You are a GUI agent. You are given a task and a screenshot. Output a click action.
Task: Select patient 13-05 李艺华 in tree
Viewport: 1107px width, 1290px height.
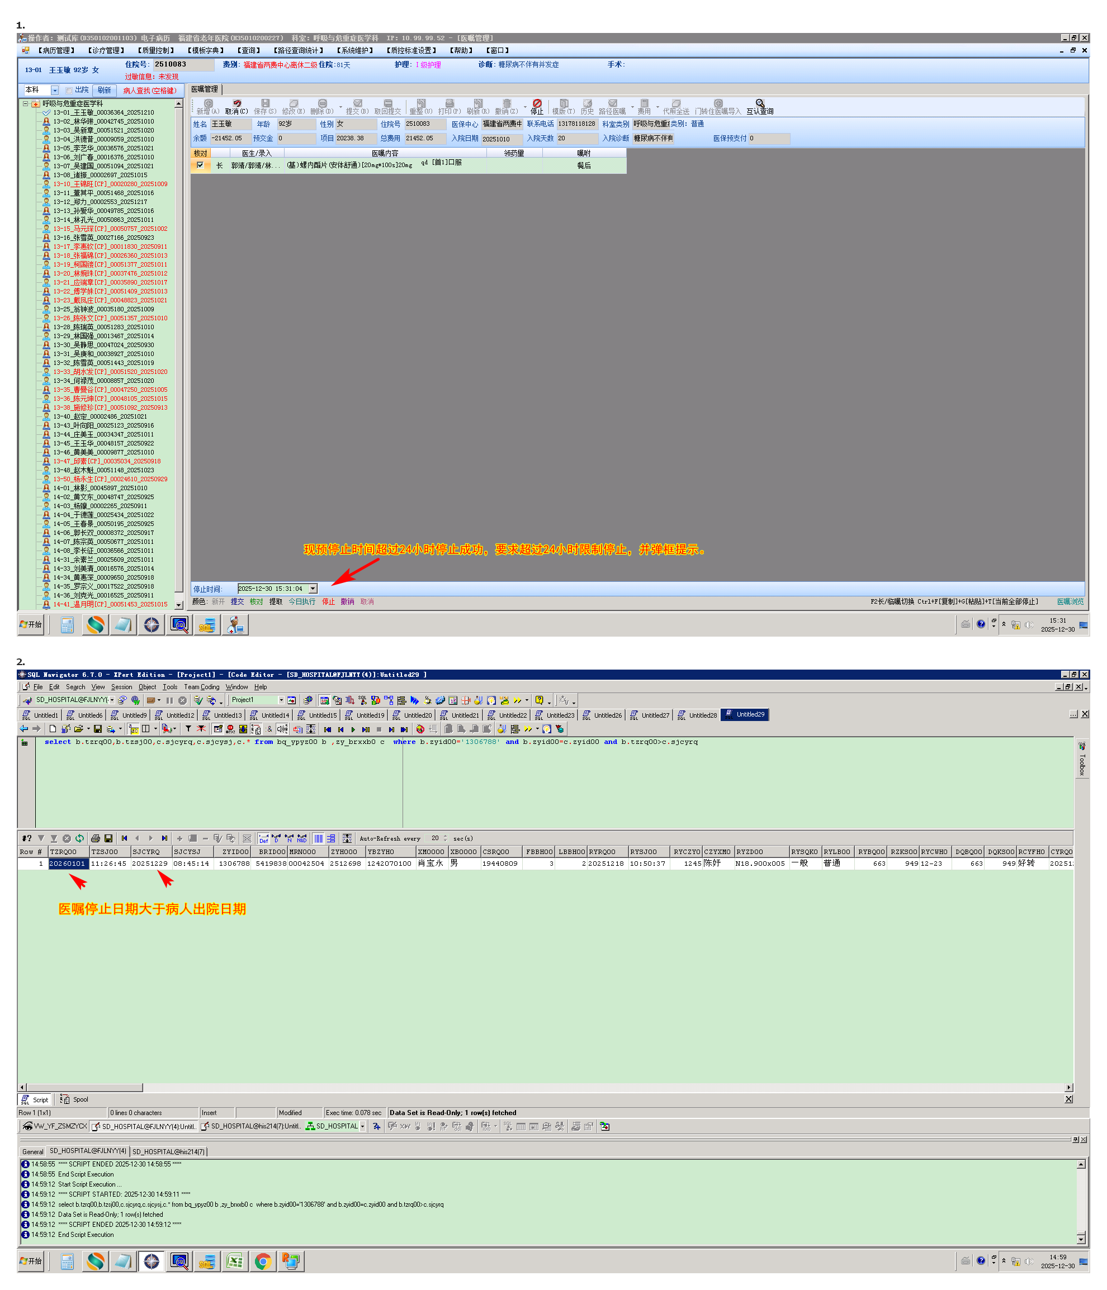(103, 148)
